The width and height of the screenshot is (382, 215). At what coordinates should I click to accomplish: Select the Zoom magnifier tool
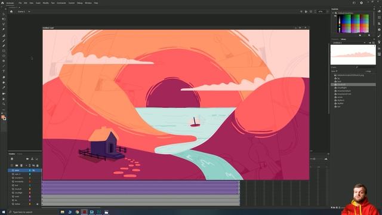pyautogui.click(x=4, y=104)
